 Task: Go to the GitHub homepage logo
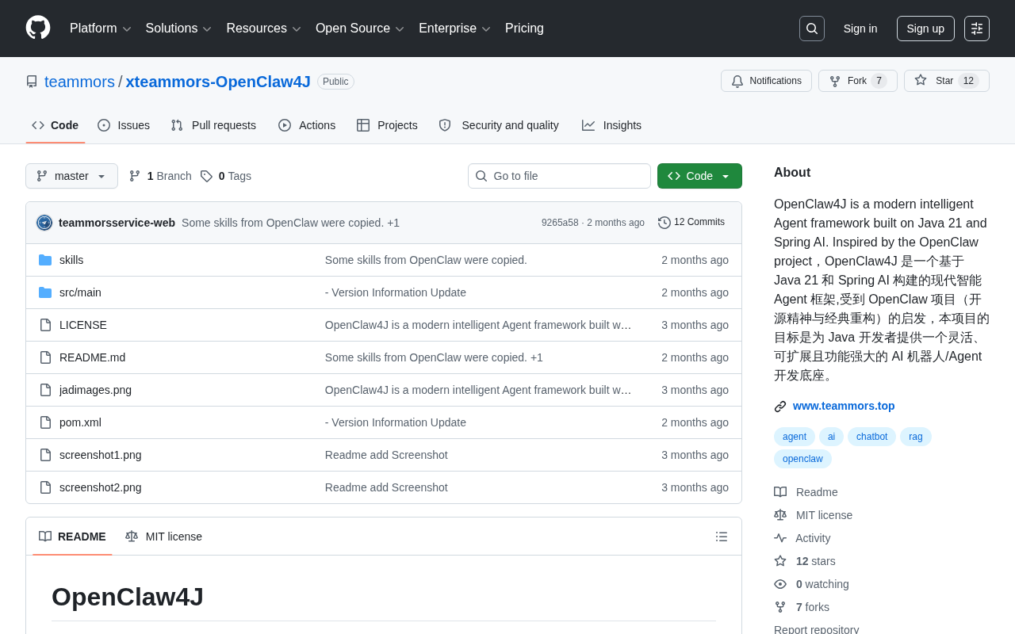(38, 28)
